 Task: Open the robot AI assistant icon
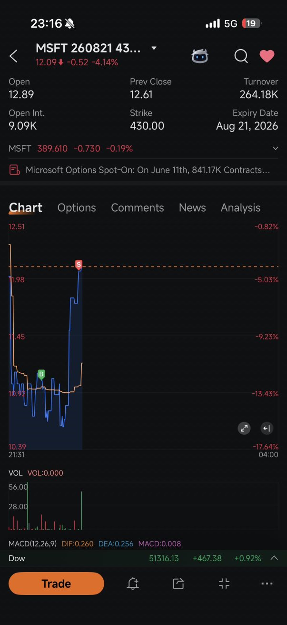(200, 56)
